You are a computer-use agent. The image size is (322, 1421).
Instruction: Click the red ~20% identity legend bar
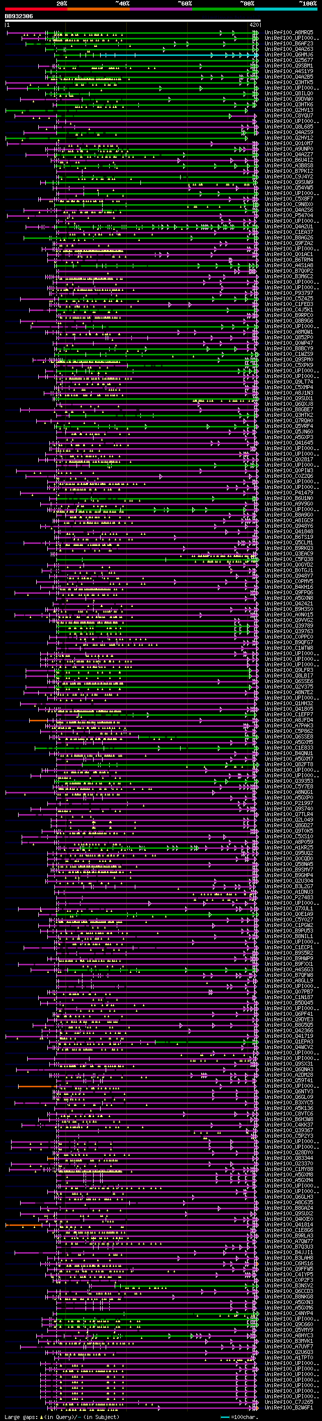point(36,9)
